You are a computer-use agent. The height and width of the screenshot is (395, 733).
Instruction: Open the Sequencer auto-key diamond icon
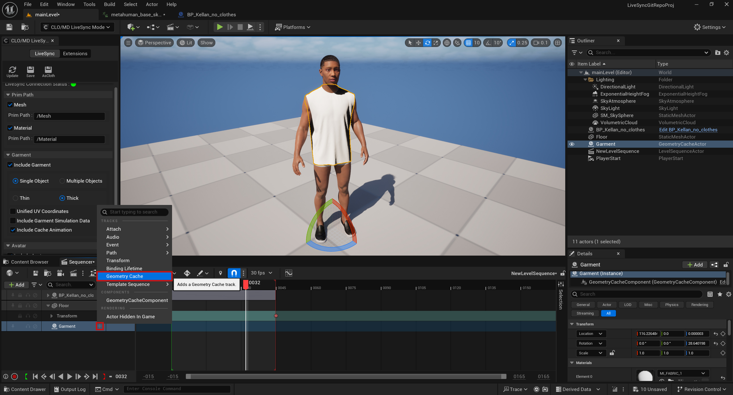[x=187, y=273]
